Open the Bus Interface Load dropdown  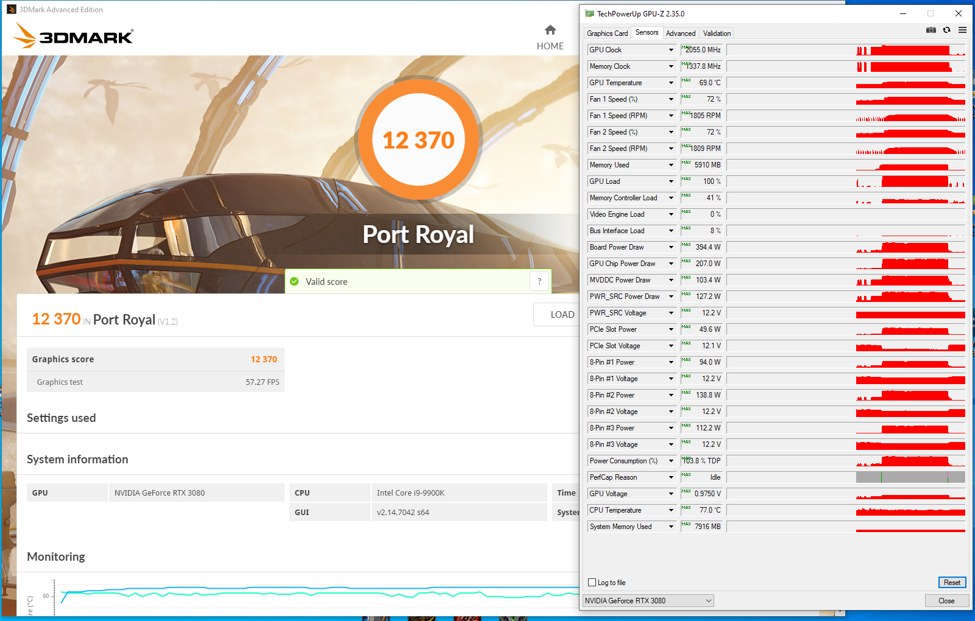pos(671,231)
